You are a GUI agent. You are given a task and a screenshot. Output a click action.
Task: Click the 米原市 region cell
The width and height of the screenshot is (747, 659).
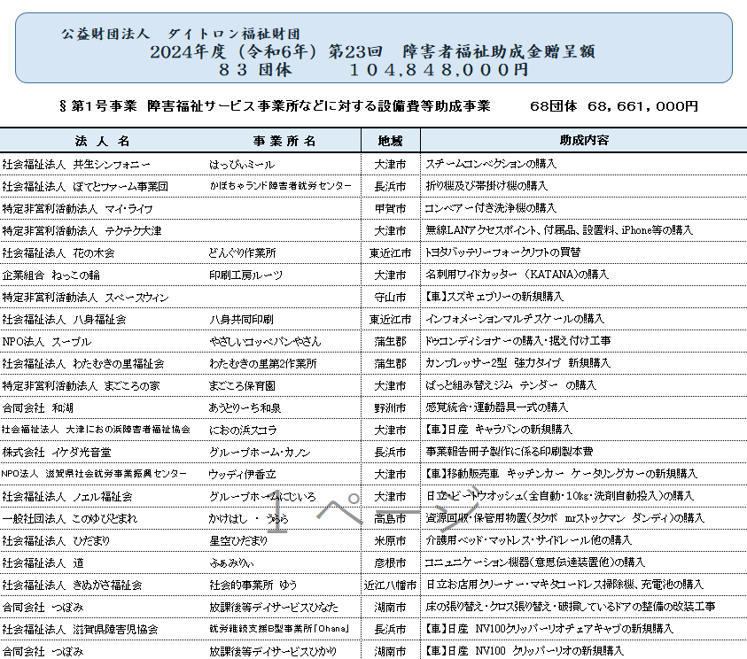pos(390,541)
